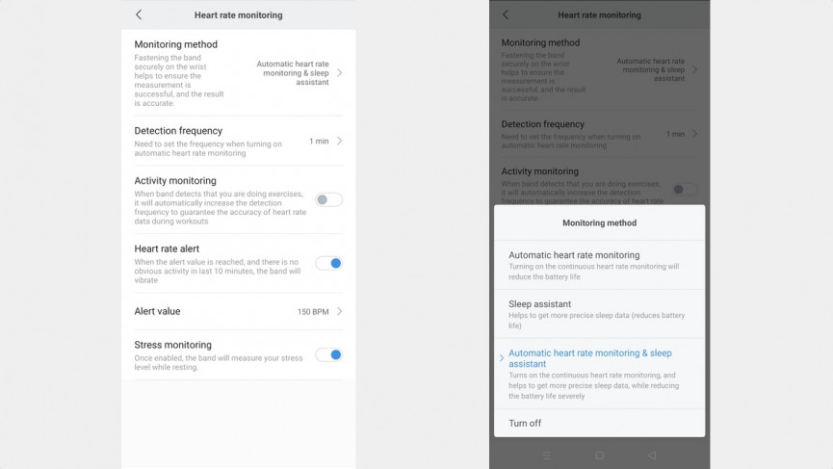The width and height of the screenshot is (833, 469).
Task: Open Alert value 150 BPM chevron
Action: (339, 311)
